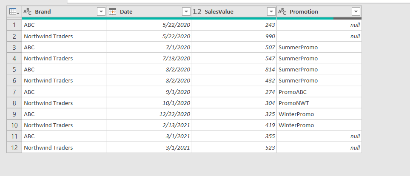Select row number 5
The image size is (410, 176).
coord(14,70)
